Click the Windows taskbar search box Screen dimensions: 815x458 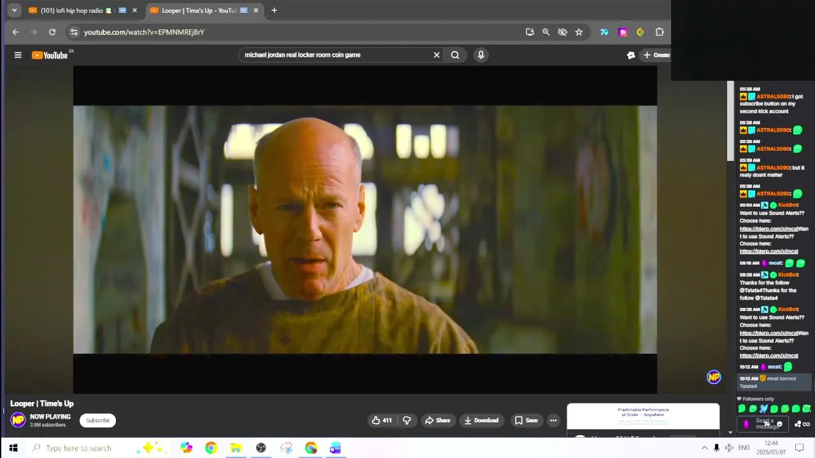[99, 448]
